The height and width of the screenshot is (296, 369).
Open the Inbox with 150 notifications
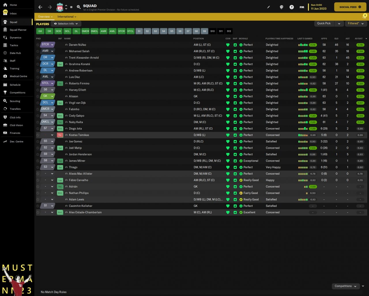point(5,13)
